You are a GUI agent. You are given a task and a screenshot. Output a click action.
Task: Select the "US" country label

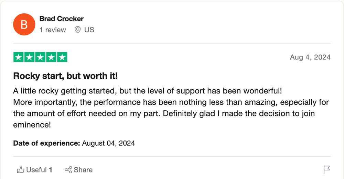(89, 30)
